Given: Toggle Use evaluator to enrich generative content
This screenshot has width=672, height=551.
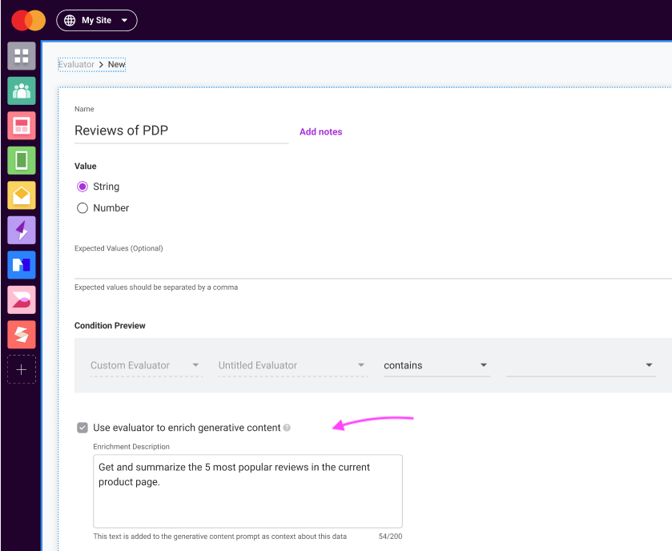Looking at the screenshot, I should 82,428.
